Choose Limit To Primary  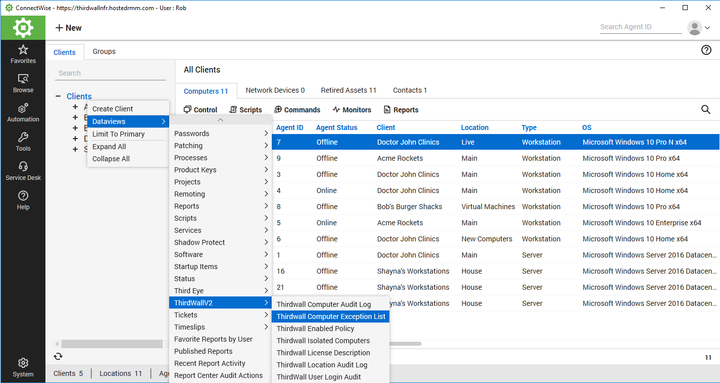pos(128,134)
